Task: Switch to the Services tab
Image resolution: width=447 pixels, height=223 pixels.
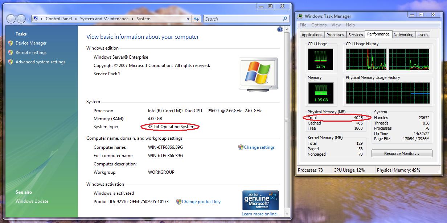Action: (x=356, y=35)
